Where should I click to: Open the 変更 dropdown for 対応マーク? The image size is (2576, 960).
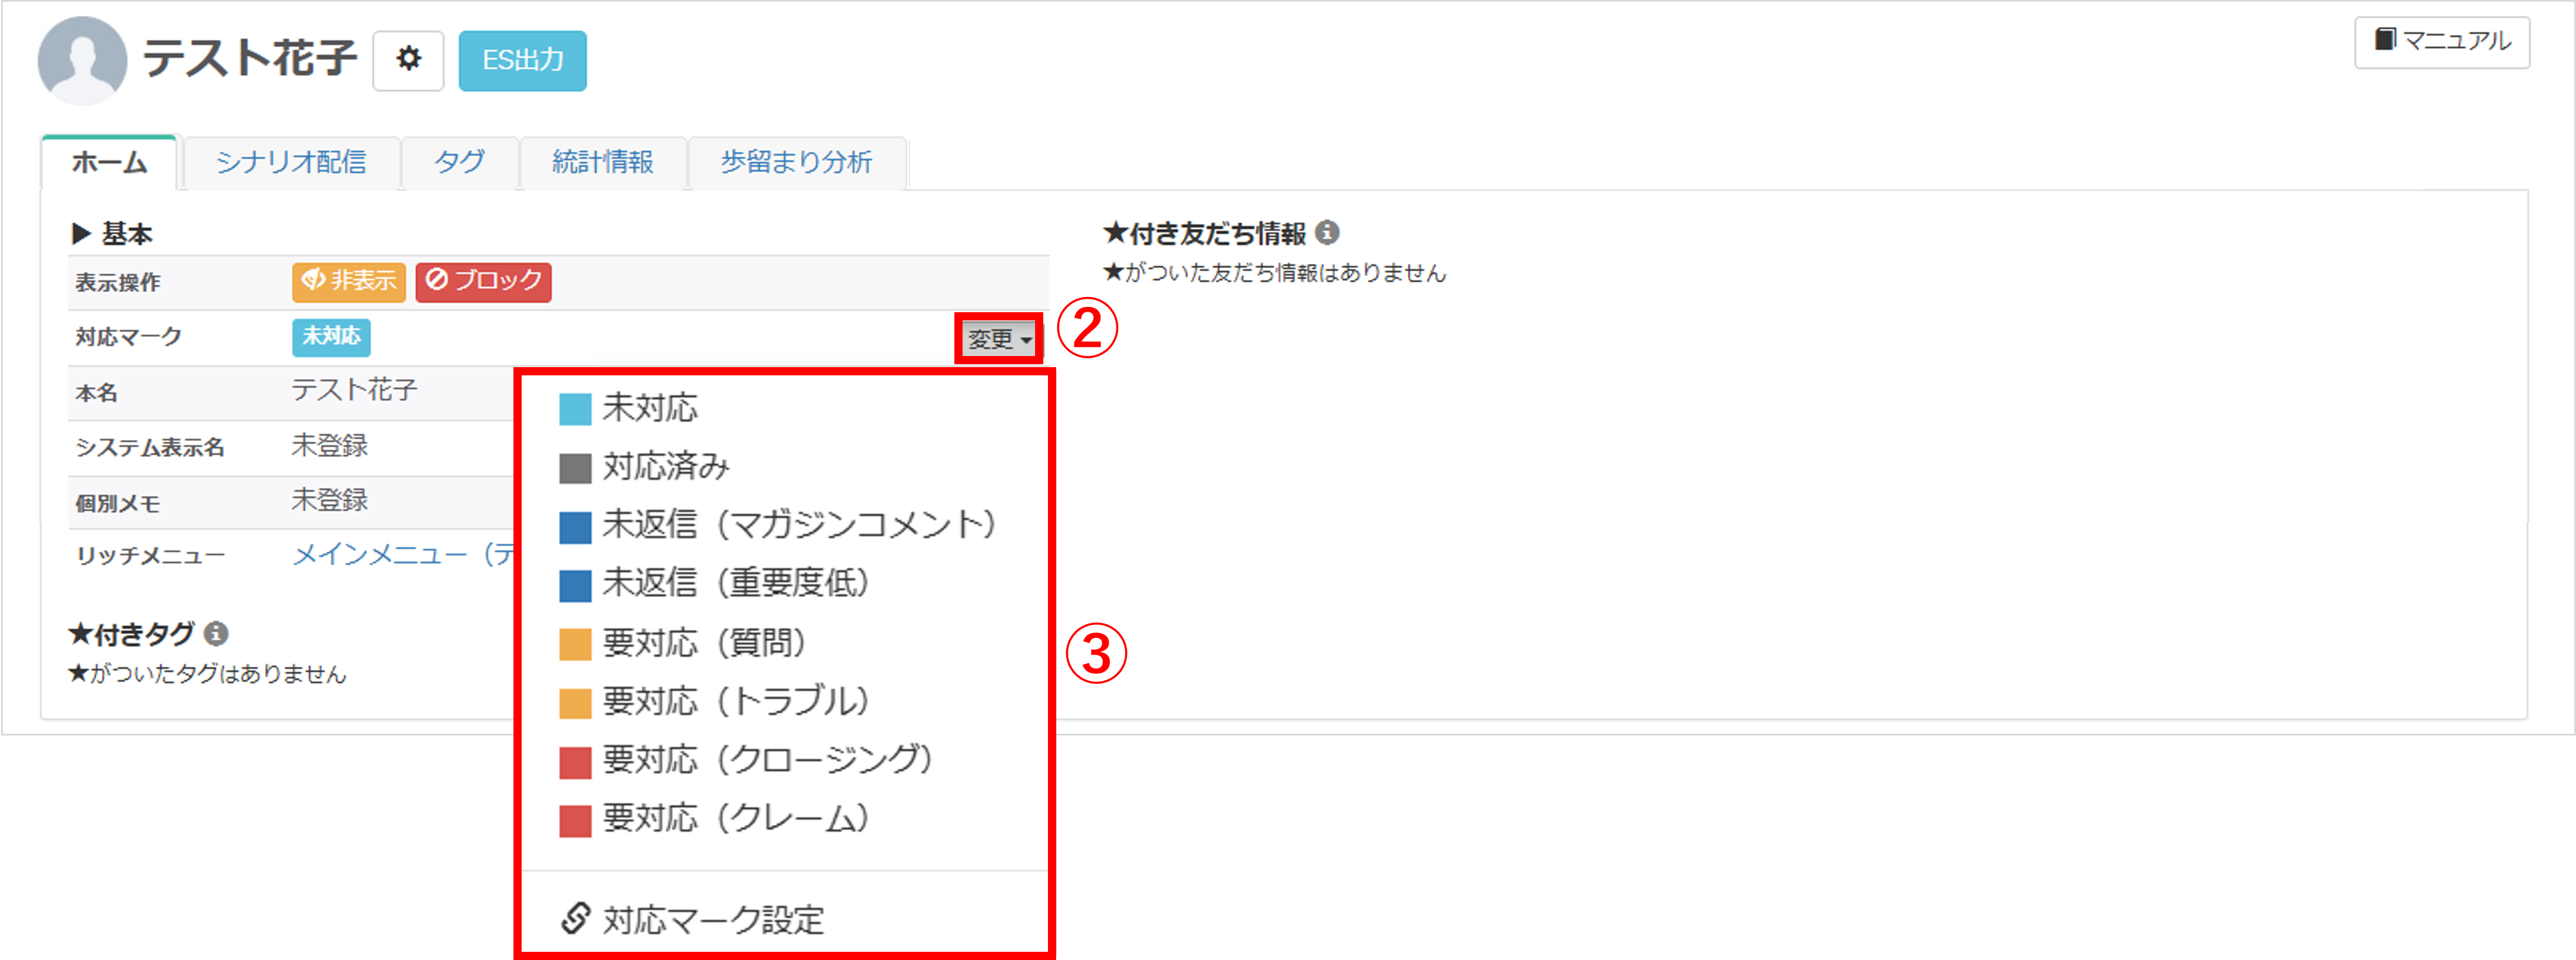[x=998, y=339]
